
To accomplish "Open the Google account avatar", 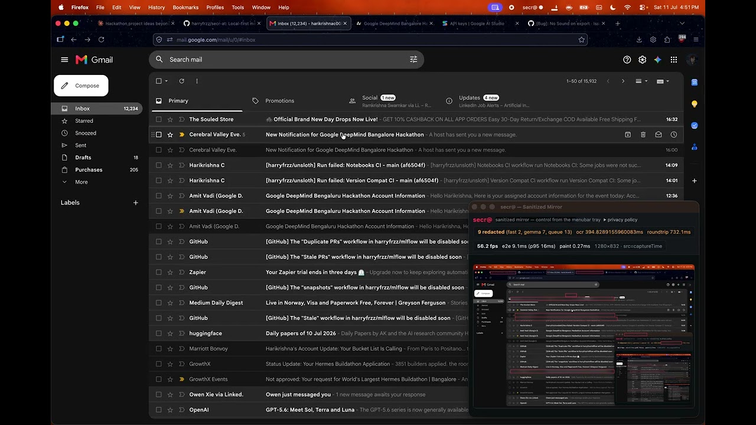I will [692, 60].
